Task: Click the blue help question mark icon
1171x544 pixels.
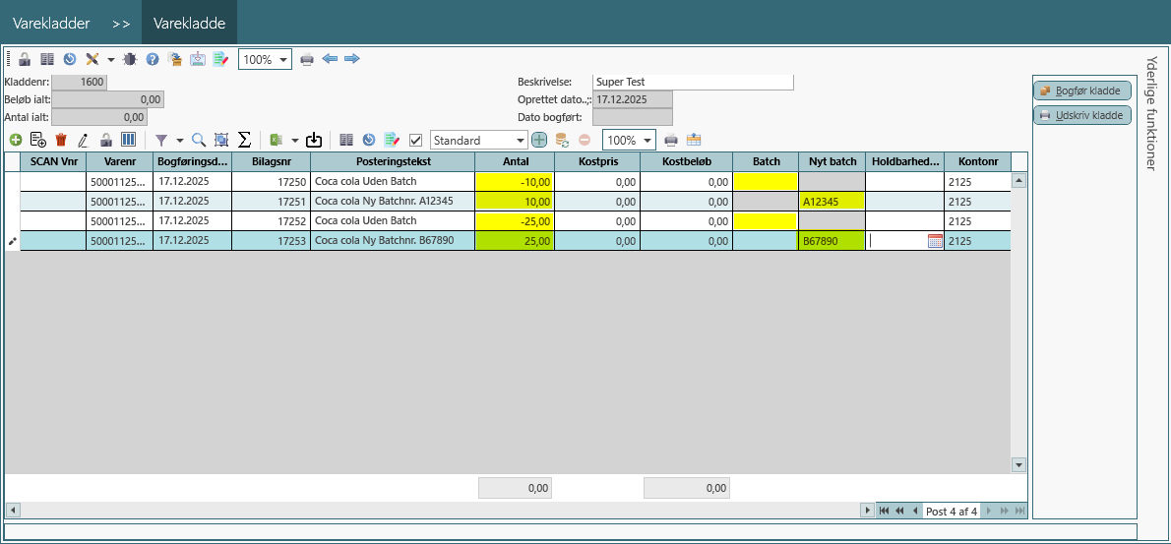Action: (153, 59)
